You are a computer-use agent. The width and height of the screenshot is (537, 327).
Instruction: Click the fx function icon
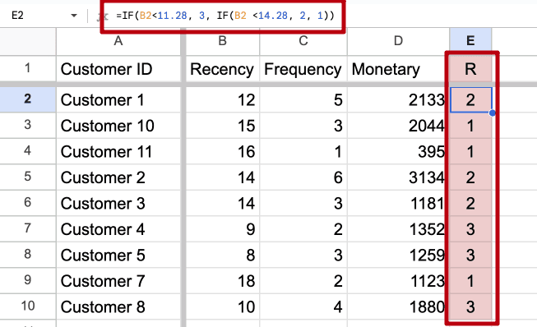coord(103,16)
